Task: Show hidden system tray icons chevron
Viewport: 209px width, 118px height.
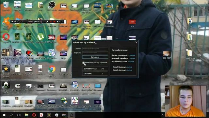Action: click(163, 115)
